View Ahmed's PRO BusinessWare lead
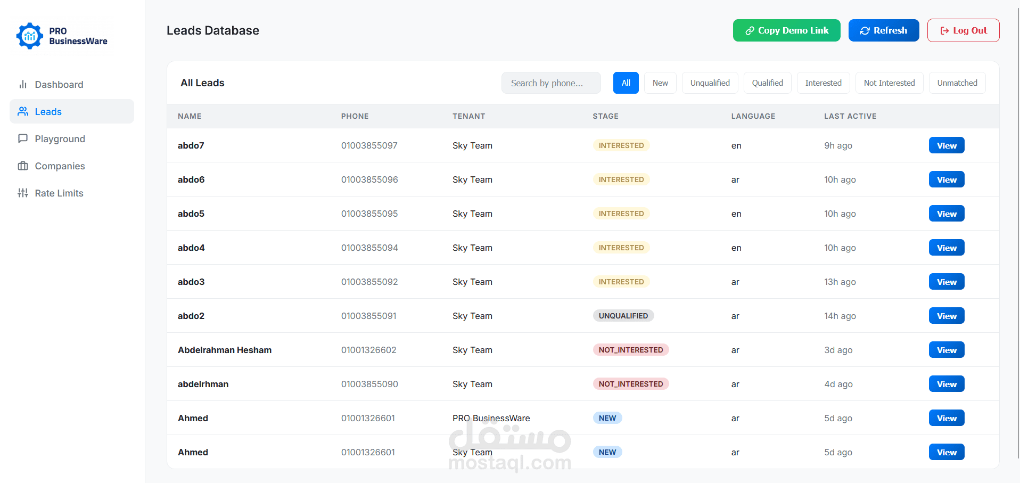This screenshot has height=483, width=1020. point(947,418)
